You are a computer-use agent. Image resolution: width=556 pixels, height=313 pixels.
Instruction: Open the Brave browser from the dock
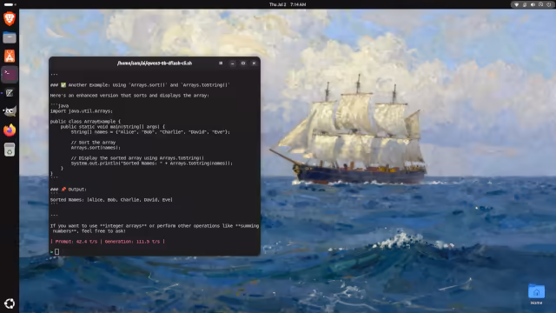(10, 18)
